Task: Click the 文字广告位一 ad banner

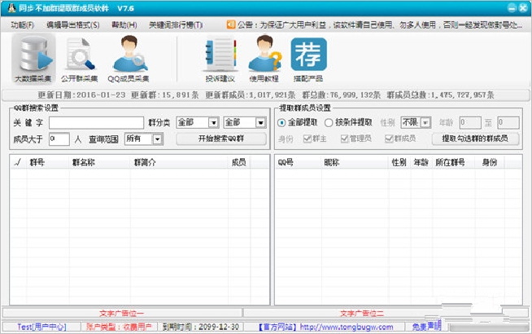Action: (121, 313)
